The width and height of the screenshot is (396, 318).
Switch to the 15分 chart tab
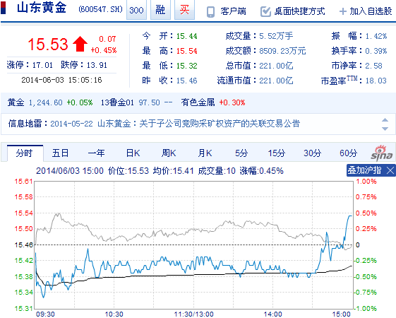click(277, 153)
